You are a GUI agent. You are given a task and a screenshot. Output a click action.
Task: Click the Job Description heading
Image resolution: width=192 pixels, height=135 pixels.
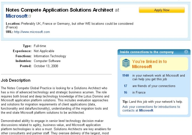(x=16, y=80)
